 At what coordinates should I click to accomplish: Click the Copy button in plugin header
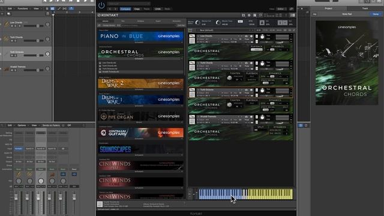coord(137,9)
